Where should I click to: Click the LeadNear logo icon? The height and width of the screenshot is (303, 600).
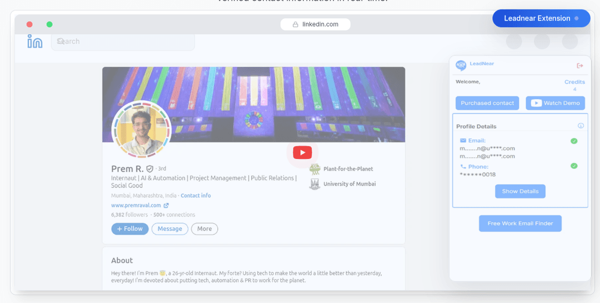click(461, 65)
